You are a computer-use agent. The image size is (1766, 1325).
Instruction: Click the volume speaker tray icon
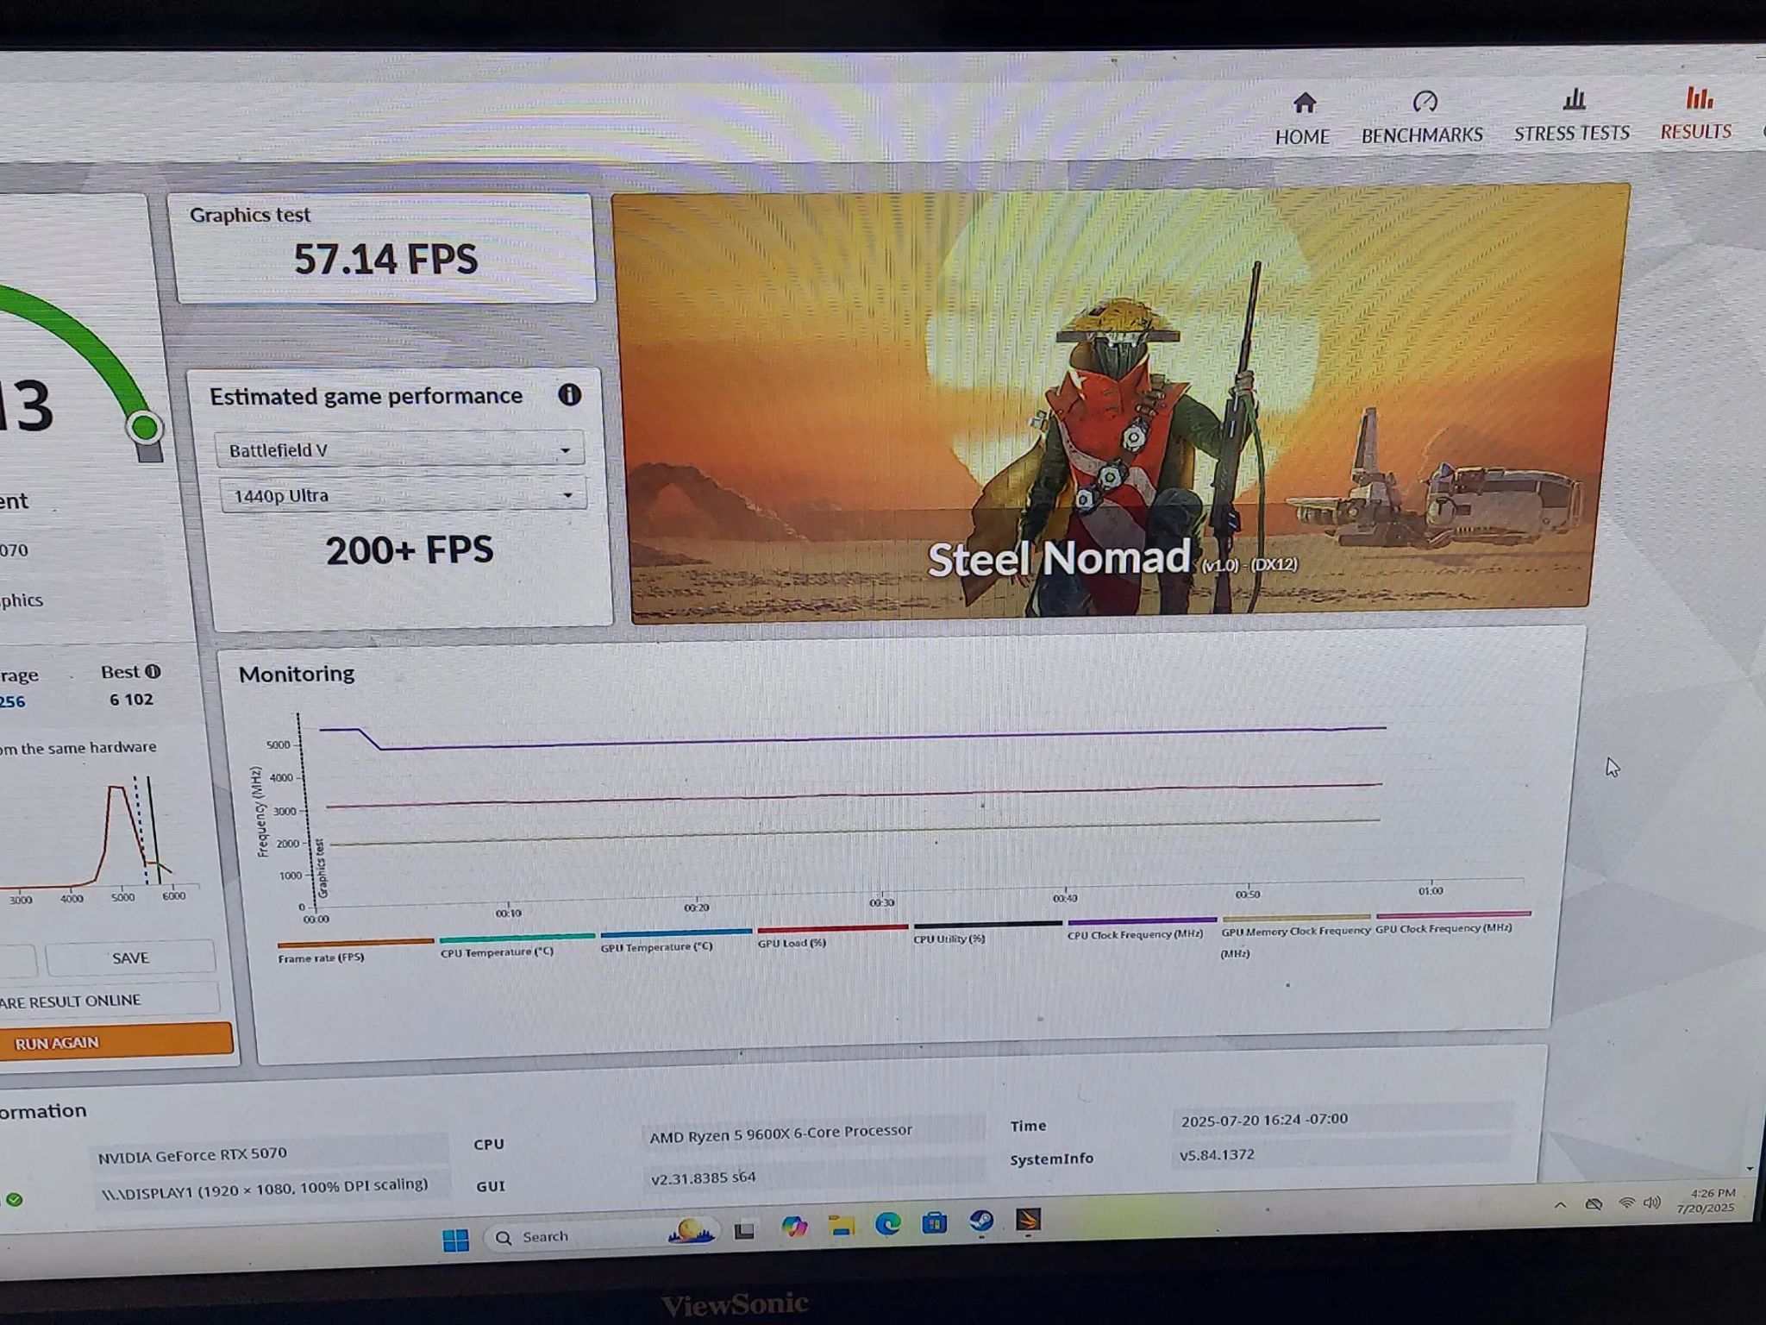tap(1652, 1202)
